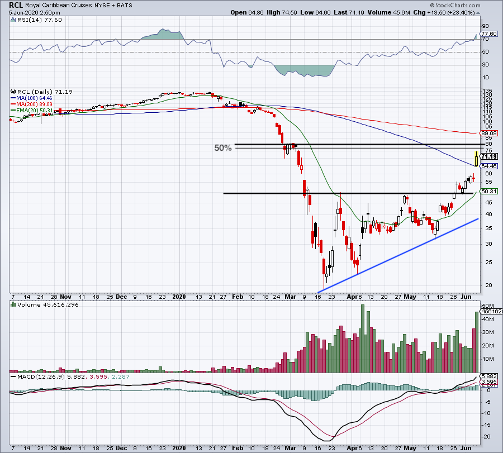This screenshot has height=453, width=503.
Task: Select the green EMA(20) legend swatch
Action: [x=13, y=110]
